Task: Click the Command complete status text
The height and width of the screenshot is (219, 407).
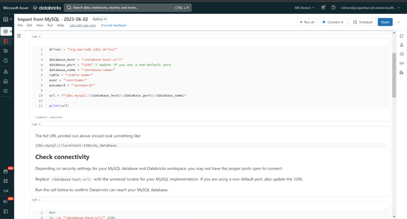Action: [x=49, y=117]
